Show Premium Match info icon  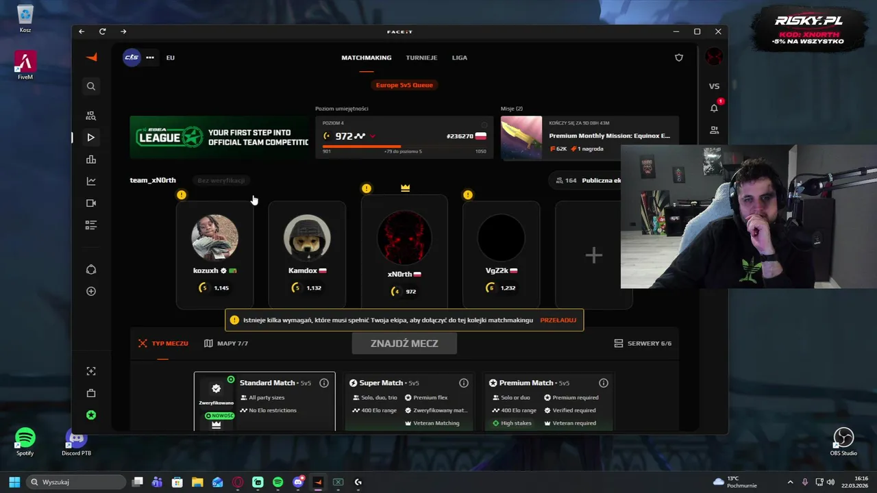pos(604,383)
